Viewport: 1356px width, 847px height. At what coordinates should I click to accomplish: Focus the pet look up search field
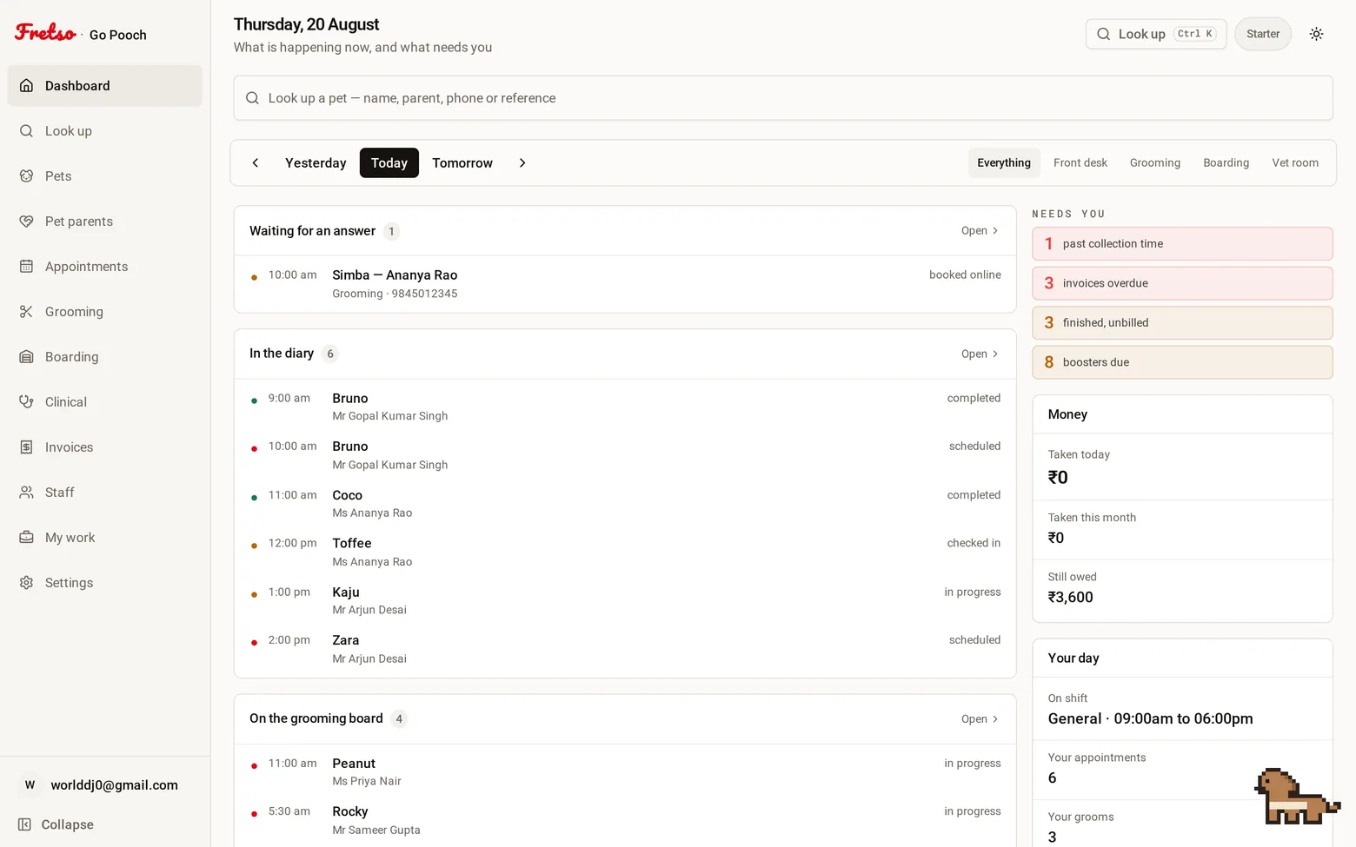pos(783,98)
